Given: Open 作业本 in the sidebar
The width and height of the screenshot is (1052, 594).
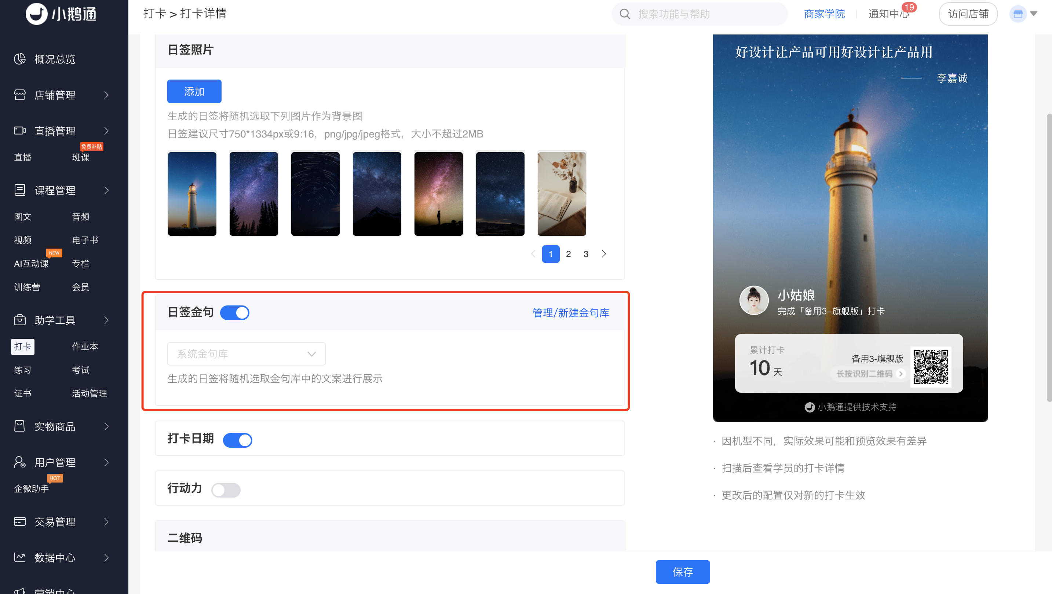Looking at the screenshot, I should (x=85, y=346).
